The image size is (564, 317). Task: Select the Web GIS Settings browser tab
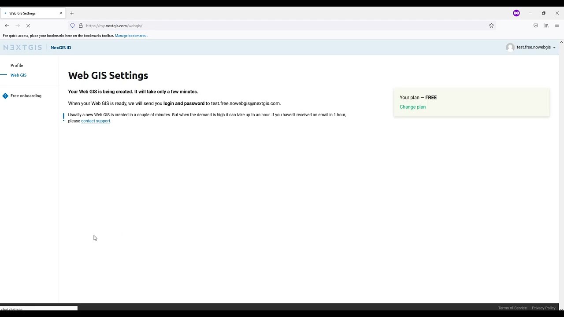32,13
